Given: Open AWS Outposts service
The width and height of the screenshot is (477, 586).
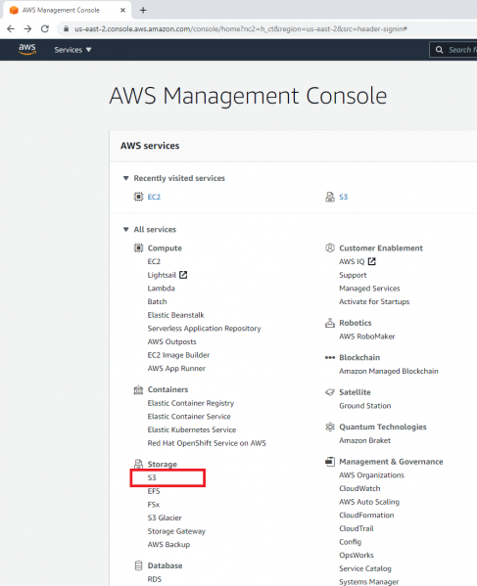Looking at the screenshot, I should (171, 341).
